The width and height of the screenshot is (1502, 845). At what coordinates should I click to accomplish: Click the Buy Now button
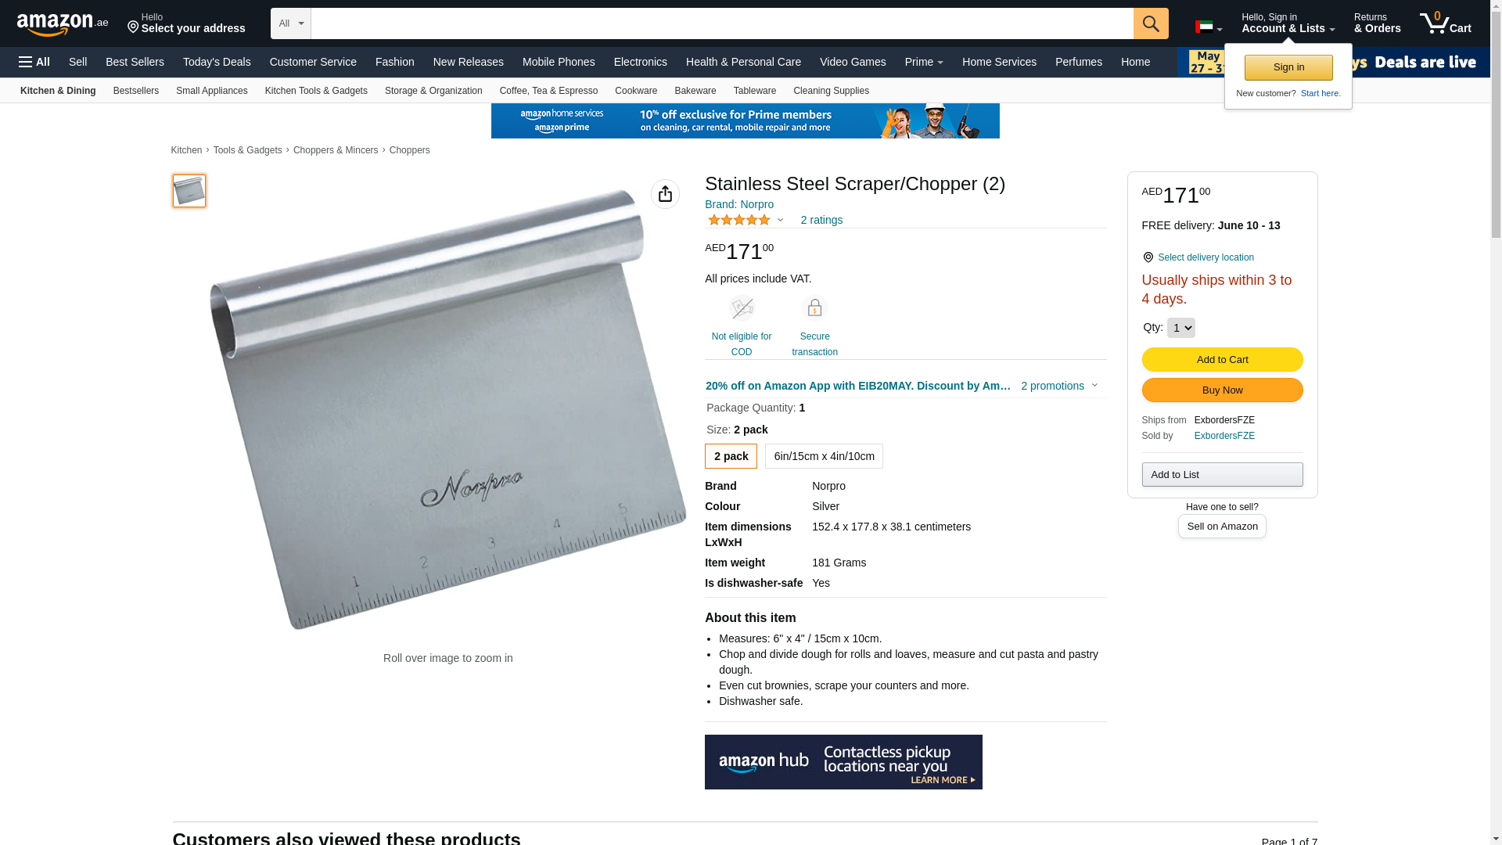(1222, 390)
